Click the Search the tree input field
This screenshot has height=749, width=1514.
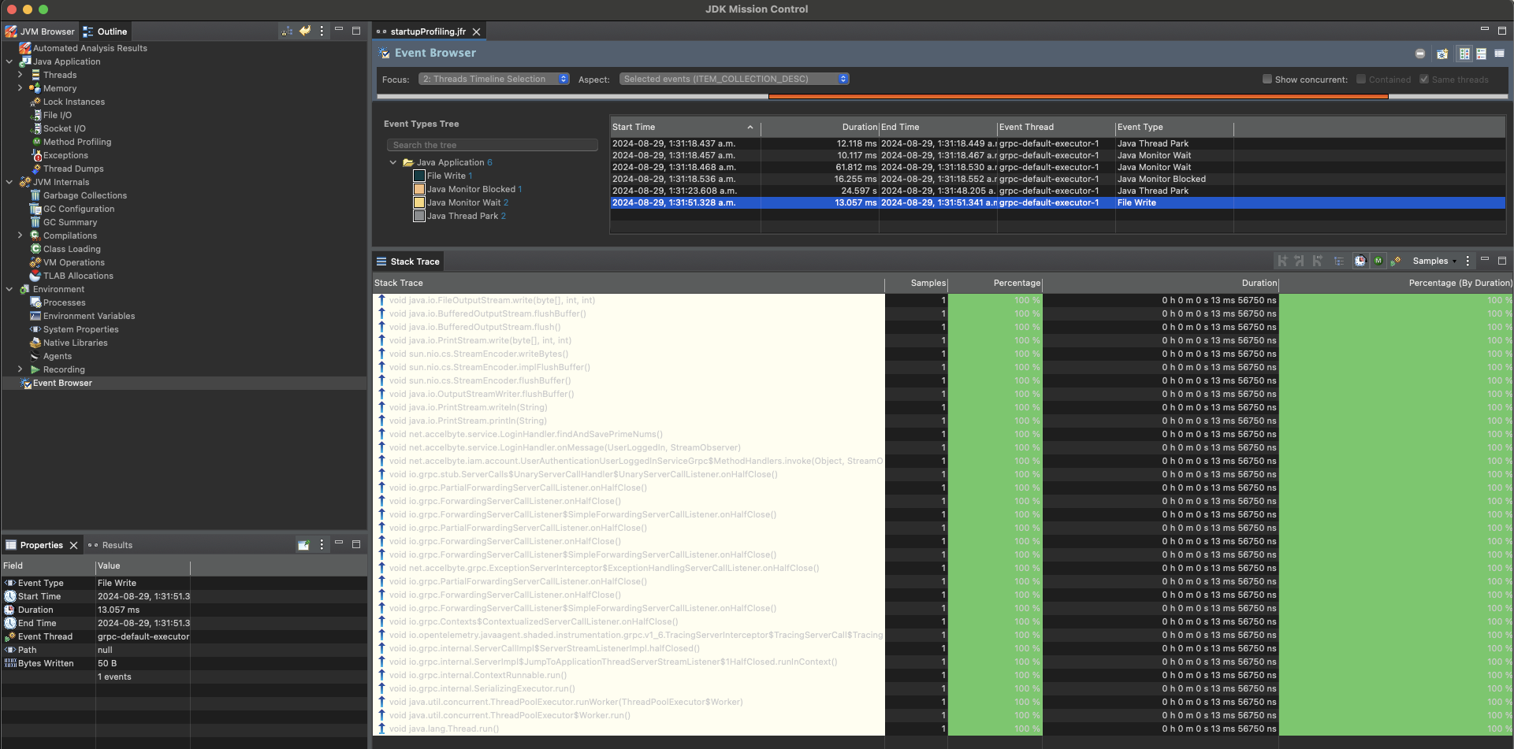pos(492,145)
